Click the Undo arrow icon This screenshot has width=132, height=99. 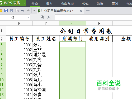[22, 11]
